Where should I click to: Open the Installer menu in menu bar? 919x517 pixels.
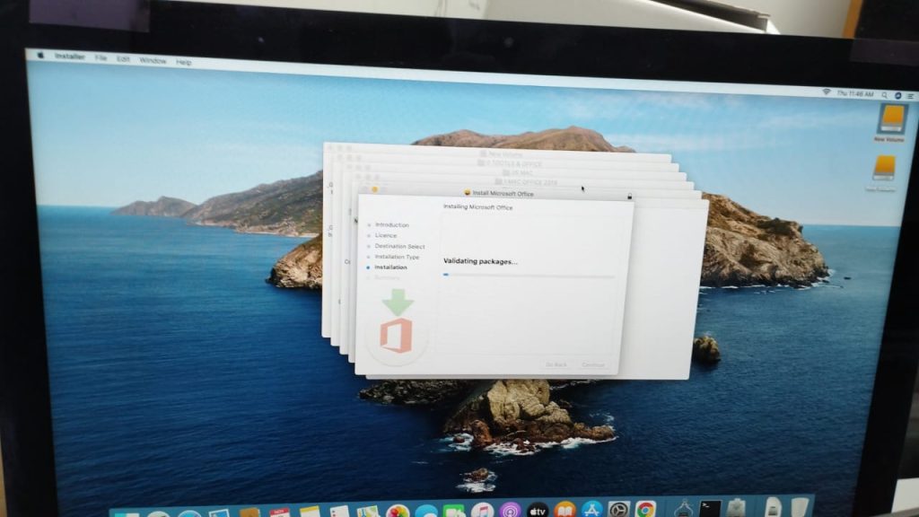(x=69, y=57)
